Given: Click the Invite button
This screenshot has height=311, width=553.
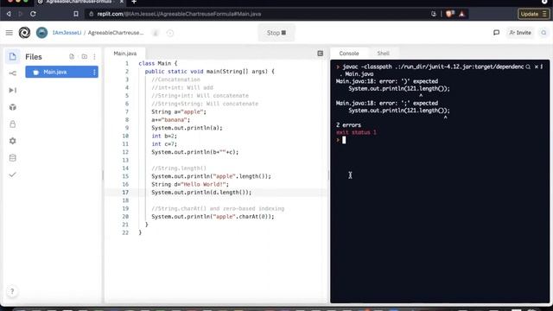Looking at the screenshot, I should click(x=520, y=33).
